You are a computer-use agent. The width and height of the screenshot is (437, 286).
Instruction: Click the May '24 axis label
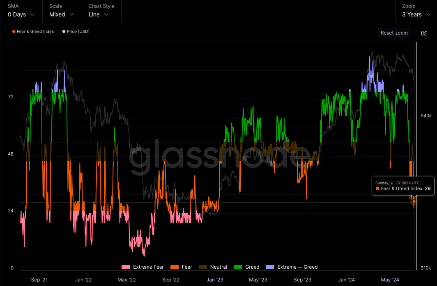pos(390,279)
